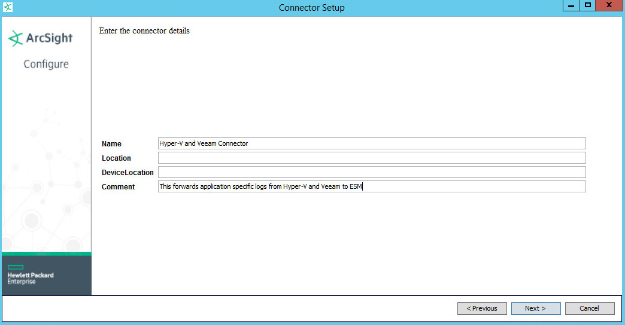Focus the Name input field

[x=371, y=143]
